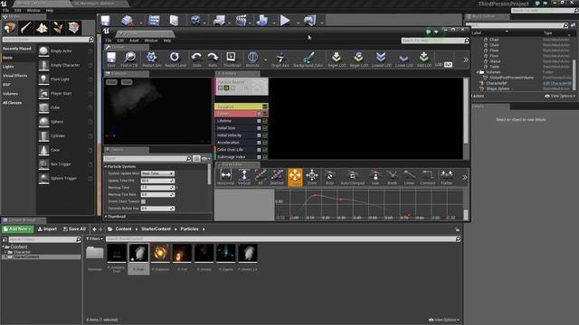The height and width of the screenshot is (325, 579).
Task: Click the Lowest LOD icon
Action: pyautogui.click(x=381, y=57)
